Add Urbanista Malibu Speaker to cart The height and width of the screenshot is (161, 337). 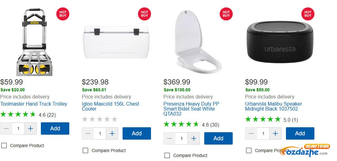pyautogui.click(x=300, y=133)
